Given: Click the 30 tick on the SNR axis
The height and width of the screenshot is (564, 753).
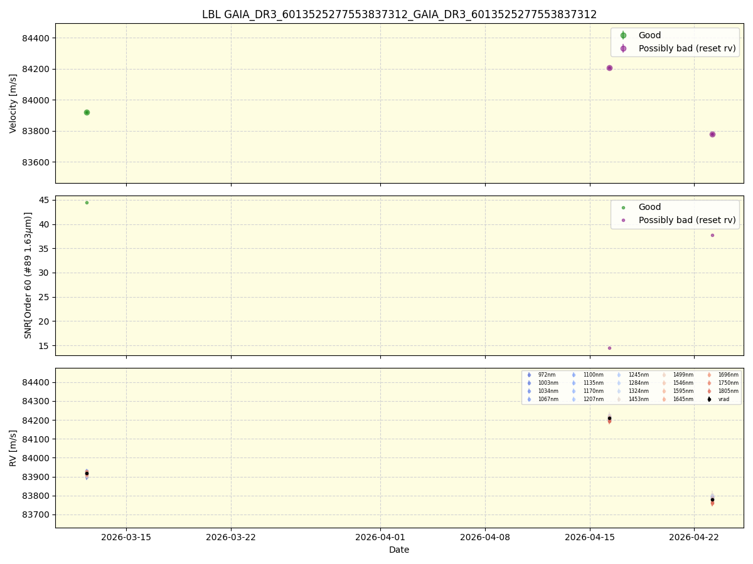Looking at the screenshot, I should tap(45, 273).
